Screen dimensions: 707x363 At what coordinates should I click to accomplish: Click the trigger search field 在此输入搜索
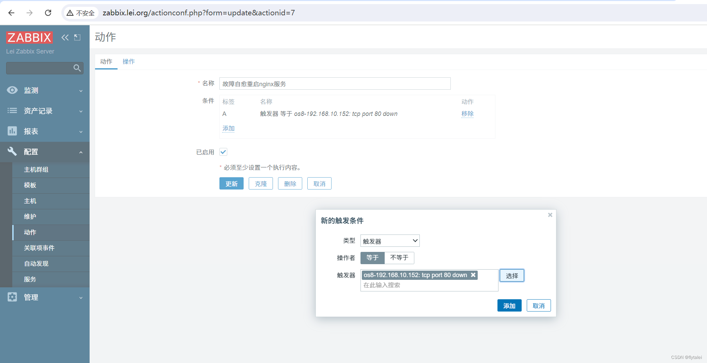tap(429, 285)
